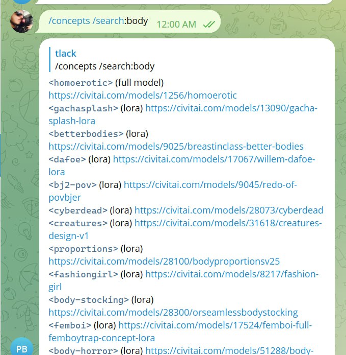The width and height of the screenshot is (346, 355).
Task: Open the cyberdead civitai link
Action: click(229, 210)
